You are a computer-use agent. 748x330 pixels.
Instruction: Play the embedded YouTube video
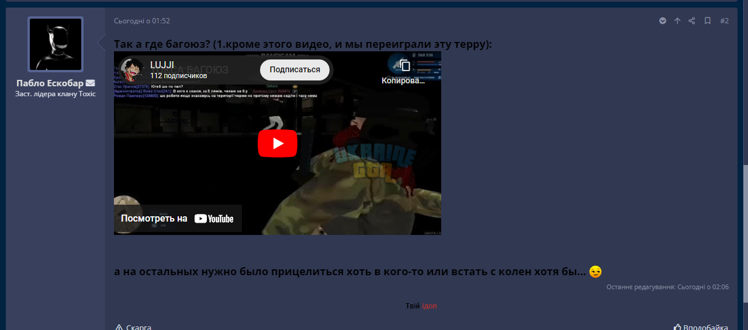coord(278,143)
